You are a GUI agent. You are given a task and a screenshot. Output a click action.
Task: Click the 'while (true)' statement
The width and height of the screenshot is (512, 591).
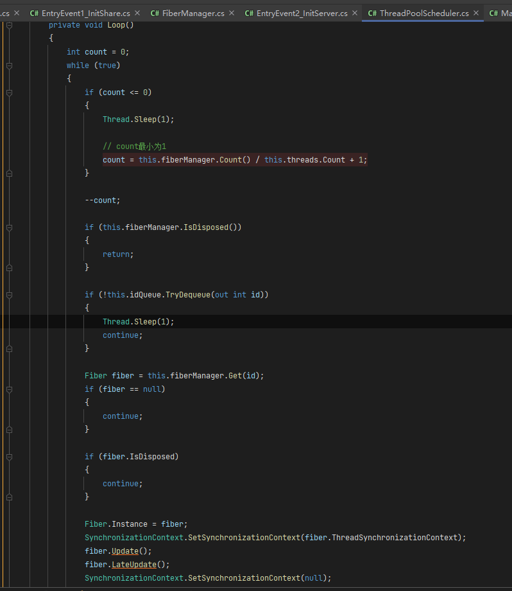click(94, 66)
